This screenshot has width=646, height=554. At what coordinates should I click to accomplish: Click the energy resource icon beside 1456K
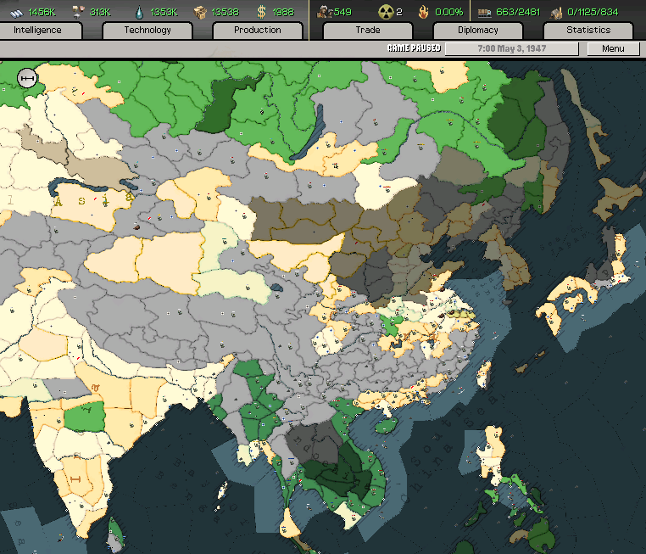point(14,12)
